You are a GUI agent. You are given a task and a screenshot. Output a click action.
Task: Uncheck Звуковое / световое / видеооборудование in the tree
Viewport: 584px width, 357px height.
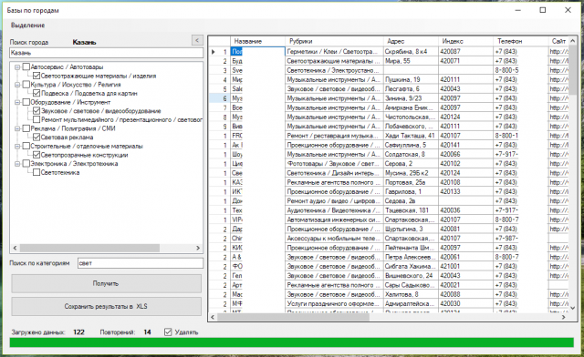36,111
